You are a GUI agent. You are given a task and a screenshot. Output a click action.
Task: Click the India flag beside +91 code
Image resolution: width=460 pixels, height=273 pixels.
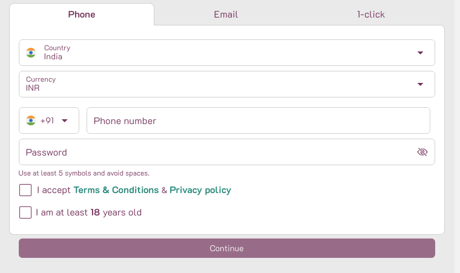pyautogui.click(x=31, y=120)
